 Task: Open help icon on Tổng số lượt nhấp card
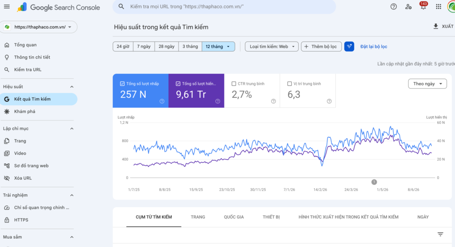click(162, 101)
